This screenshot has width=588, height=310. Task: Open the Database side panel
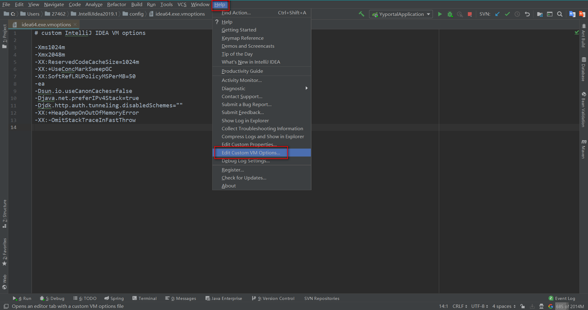pos(584,69)
